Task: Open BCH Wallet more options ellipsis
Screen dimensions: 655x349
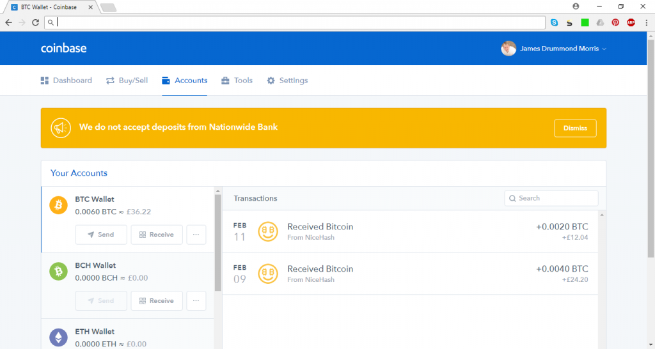Action: [x=196, y=300]
